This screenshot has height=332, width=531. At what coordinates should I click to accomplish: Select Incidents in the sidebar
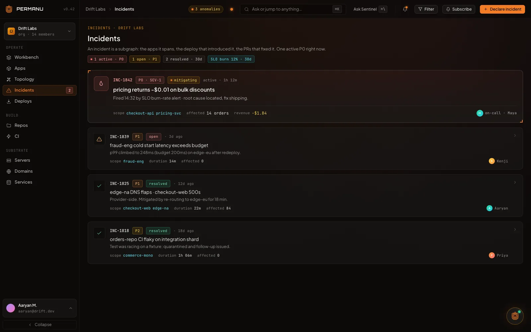(x=39, y=90)
